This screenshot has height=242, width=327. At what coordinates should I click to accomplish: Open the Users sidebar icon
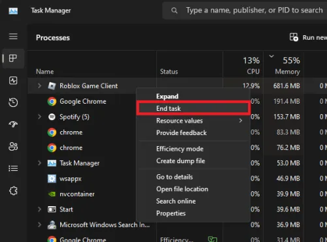point(13,147)
